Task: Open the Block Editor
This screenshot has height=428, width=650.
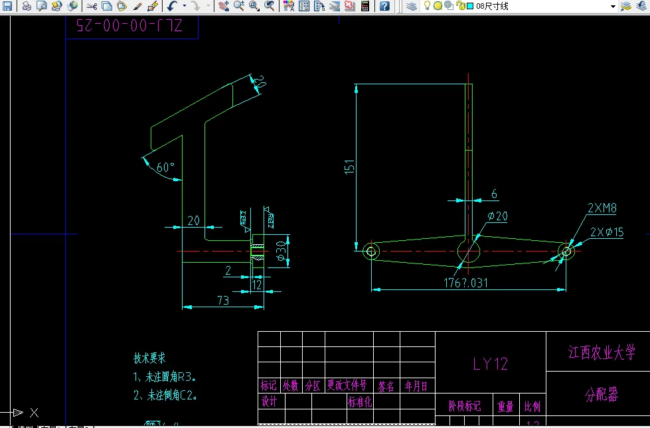Action: (153, 6)
